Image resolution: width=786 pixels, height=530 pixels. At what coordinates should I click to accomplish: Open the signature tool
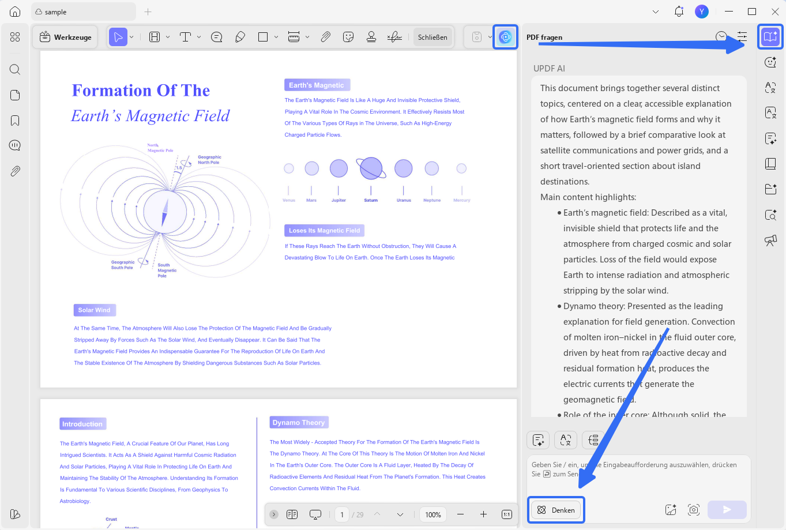point(394,37)
